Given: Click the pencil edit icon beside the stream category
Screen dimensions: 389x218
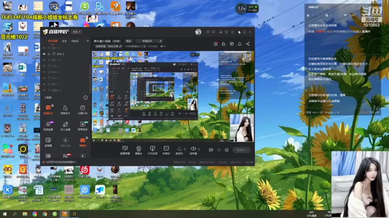Looking at the screenshot, I should coord(120,46).
